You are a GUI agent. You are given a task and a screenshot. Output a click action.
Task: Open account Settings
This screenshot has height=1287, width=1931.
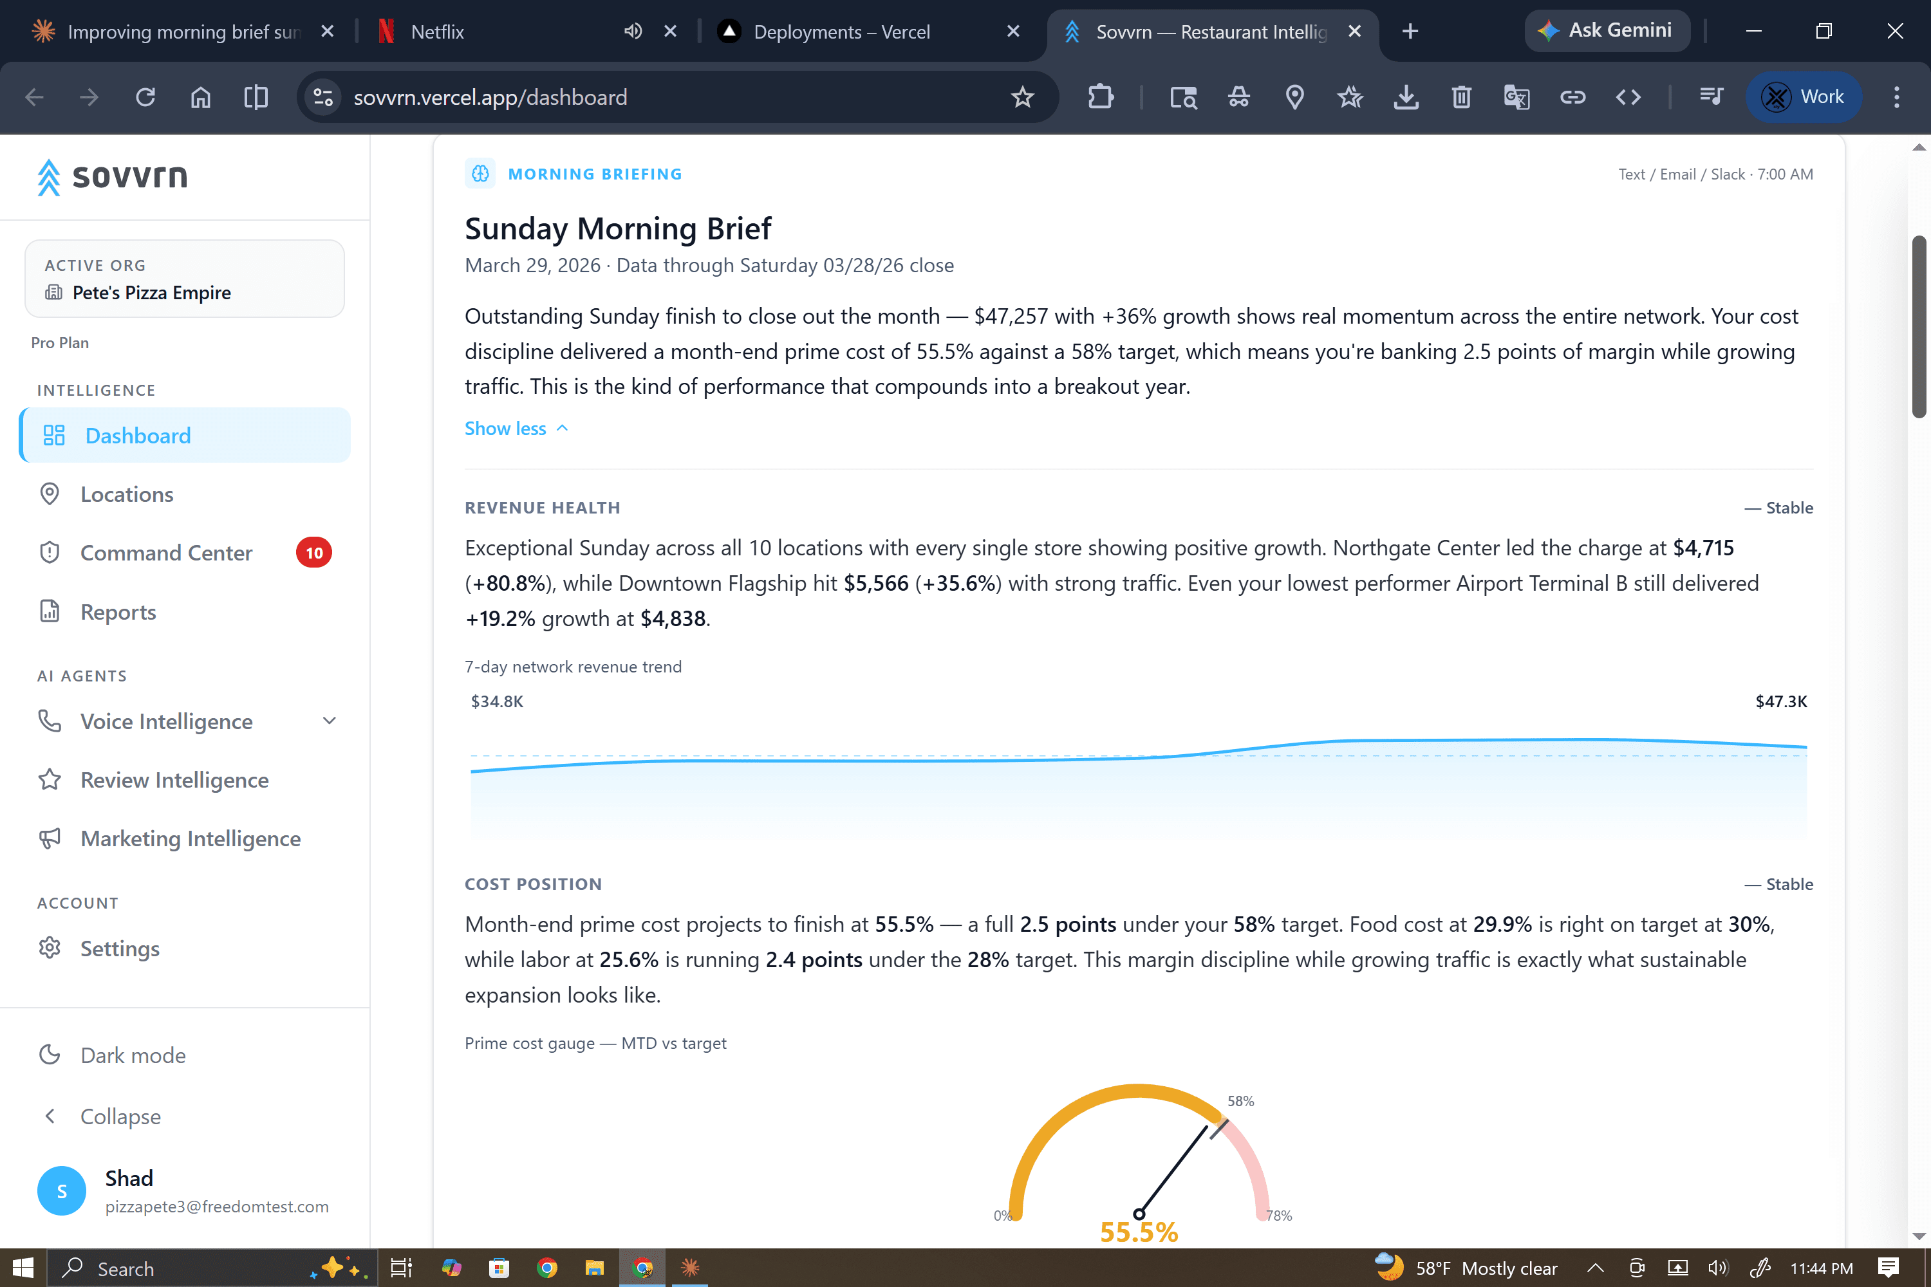pyautogui.click(x=121, y=948)
